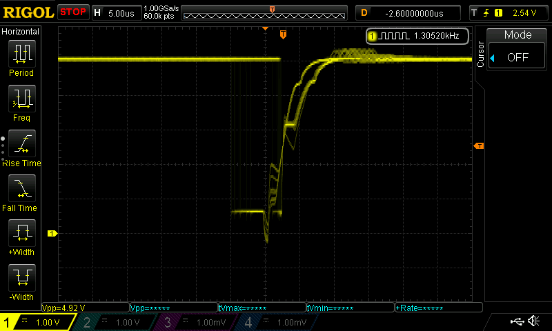Click the top center trigger point triangle
Screen dimensions: 552x331
tap(266, 28)
